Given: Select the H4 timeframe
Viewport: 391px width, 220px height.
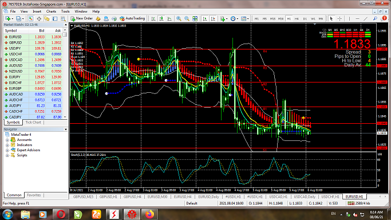Looking at the screenshot, I should (297, 19).
